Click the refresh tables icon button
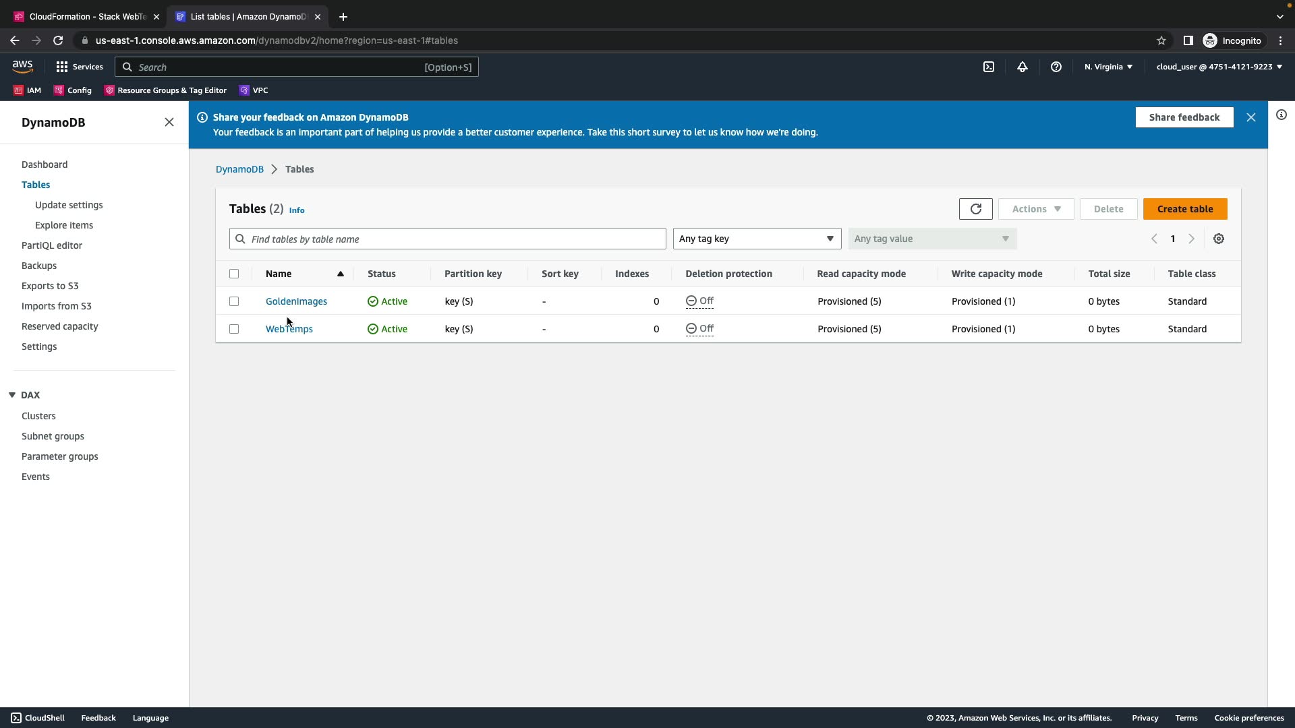The width and height of the screenshot is (1295, 728). pos(975,209)
